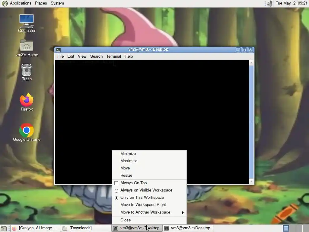
Task: Open the System menu in top panel
Action: (57, 3)
